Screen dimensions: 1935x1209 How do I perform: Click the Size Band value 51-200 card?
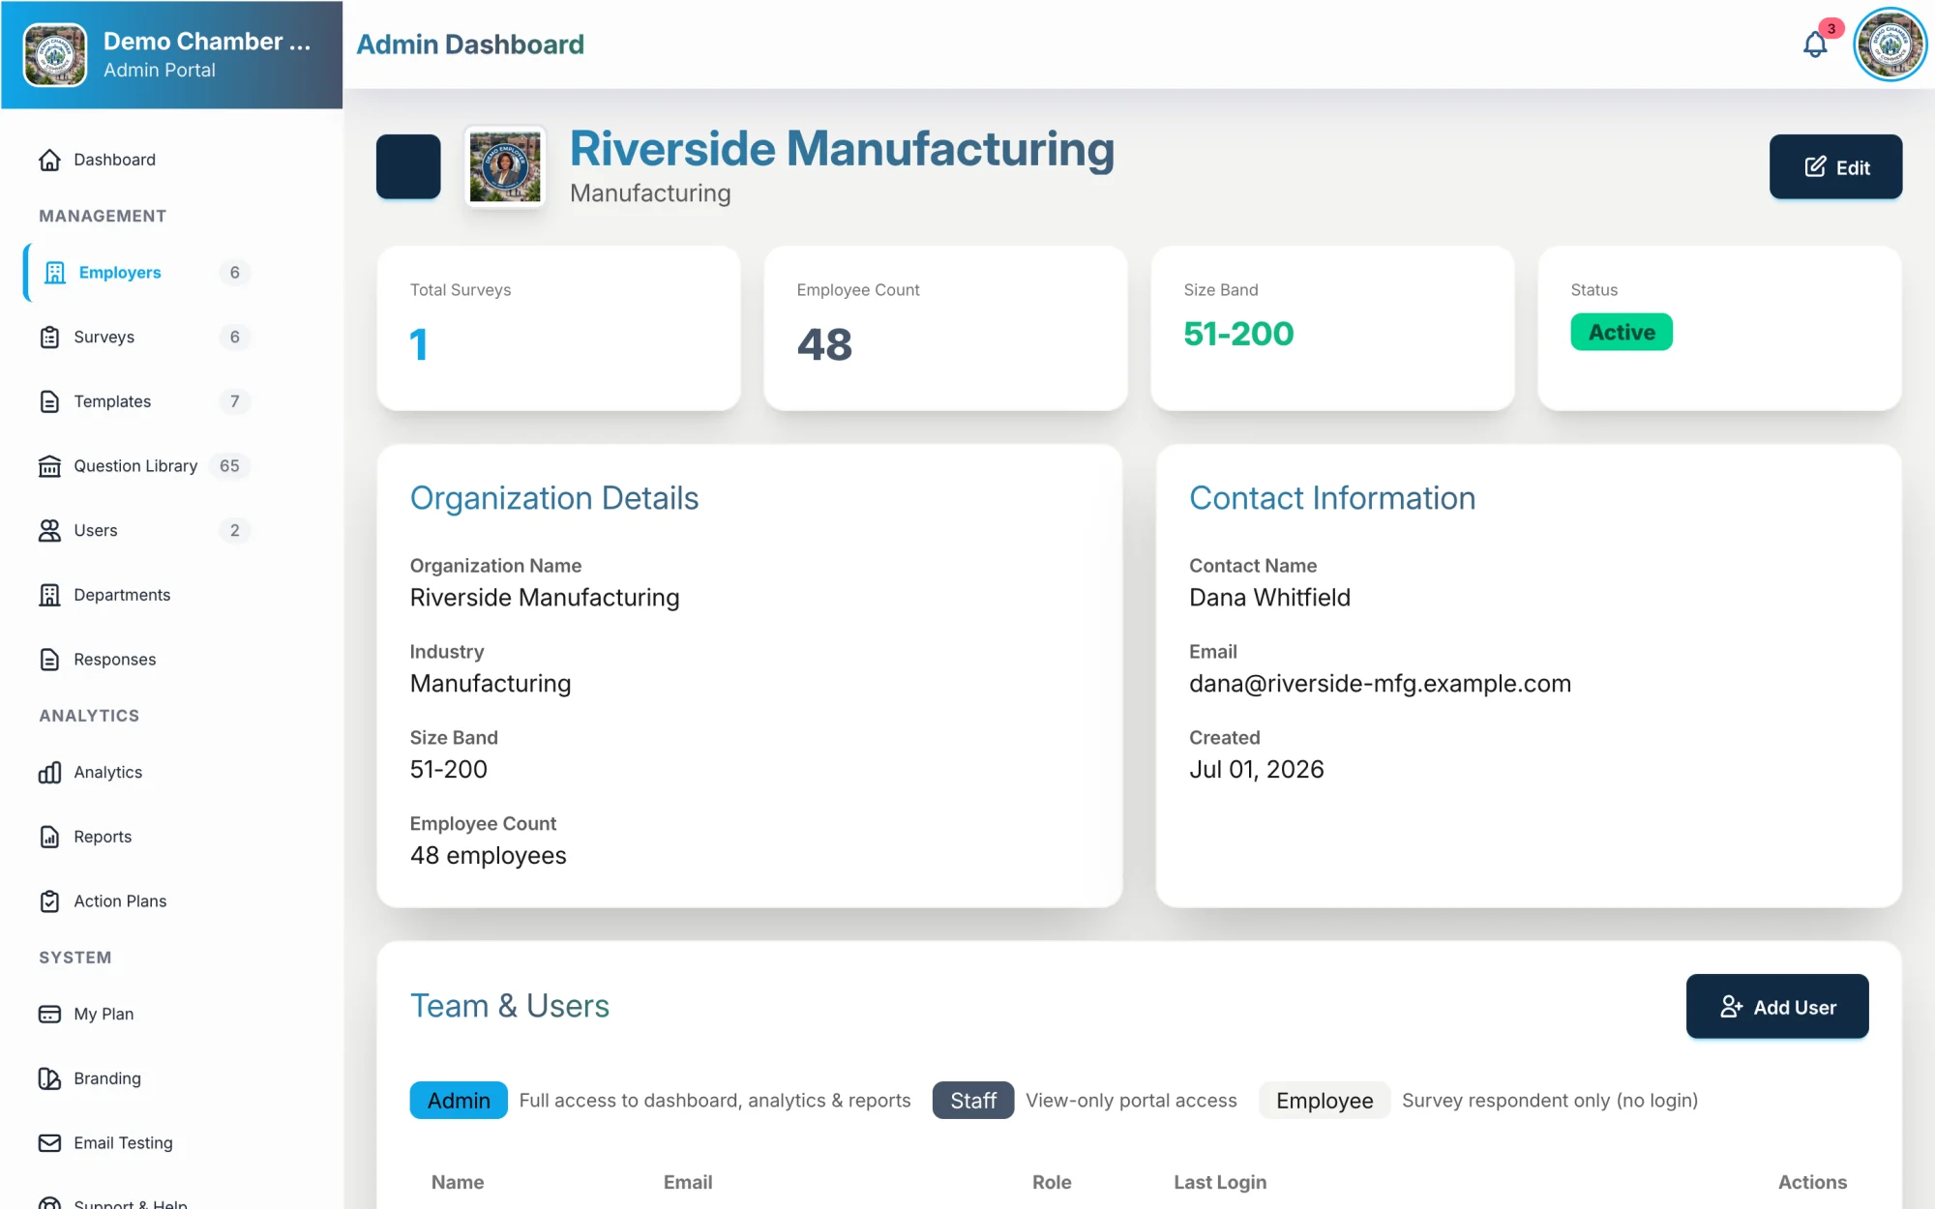(1332, 328)
